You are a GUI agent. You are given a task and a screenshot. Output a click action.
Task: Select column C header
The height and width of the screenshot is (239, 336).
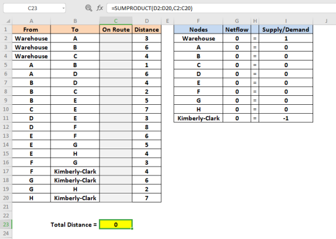tap(116, 21)
